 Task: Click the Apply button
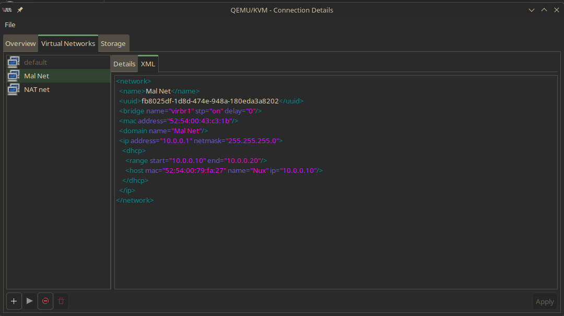point(545,301)
